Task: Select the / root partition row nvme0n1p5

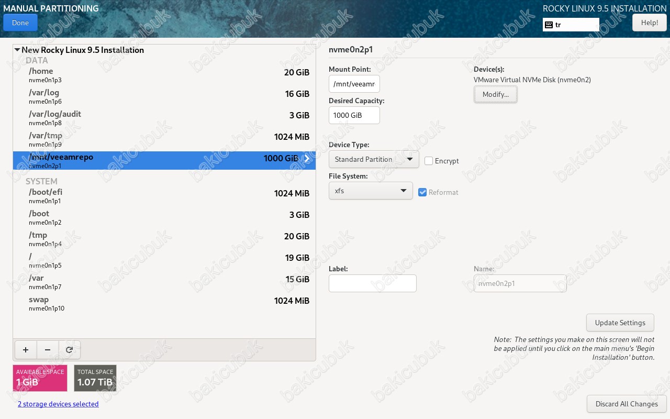Action: click(164, 261)
